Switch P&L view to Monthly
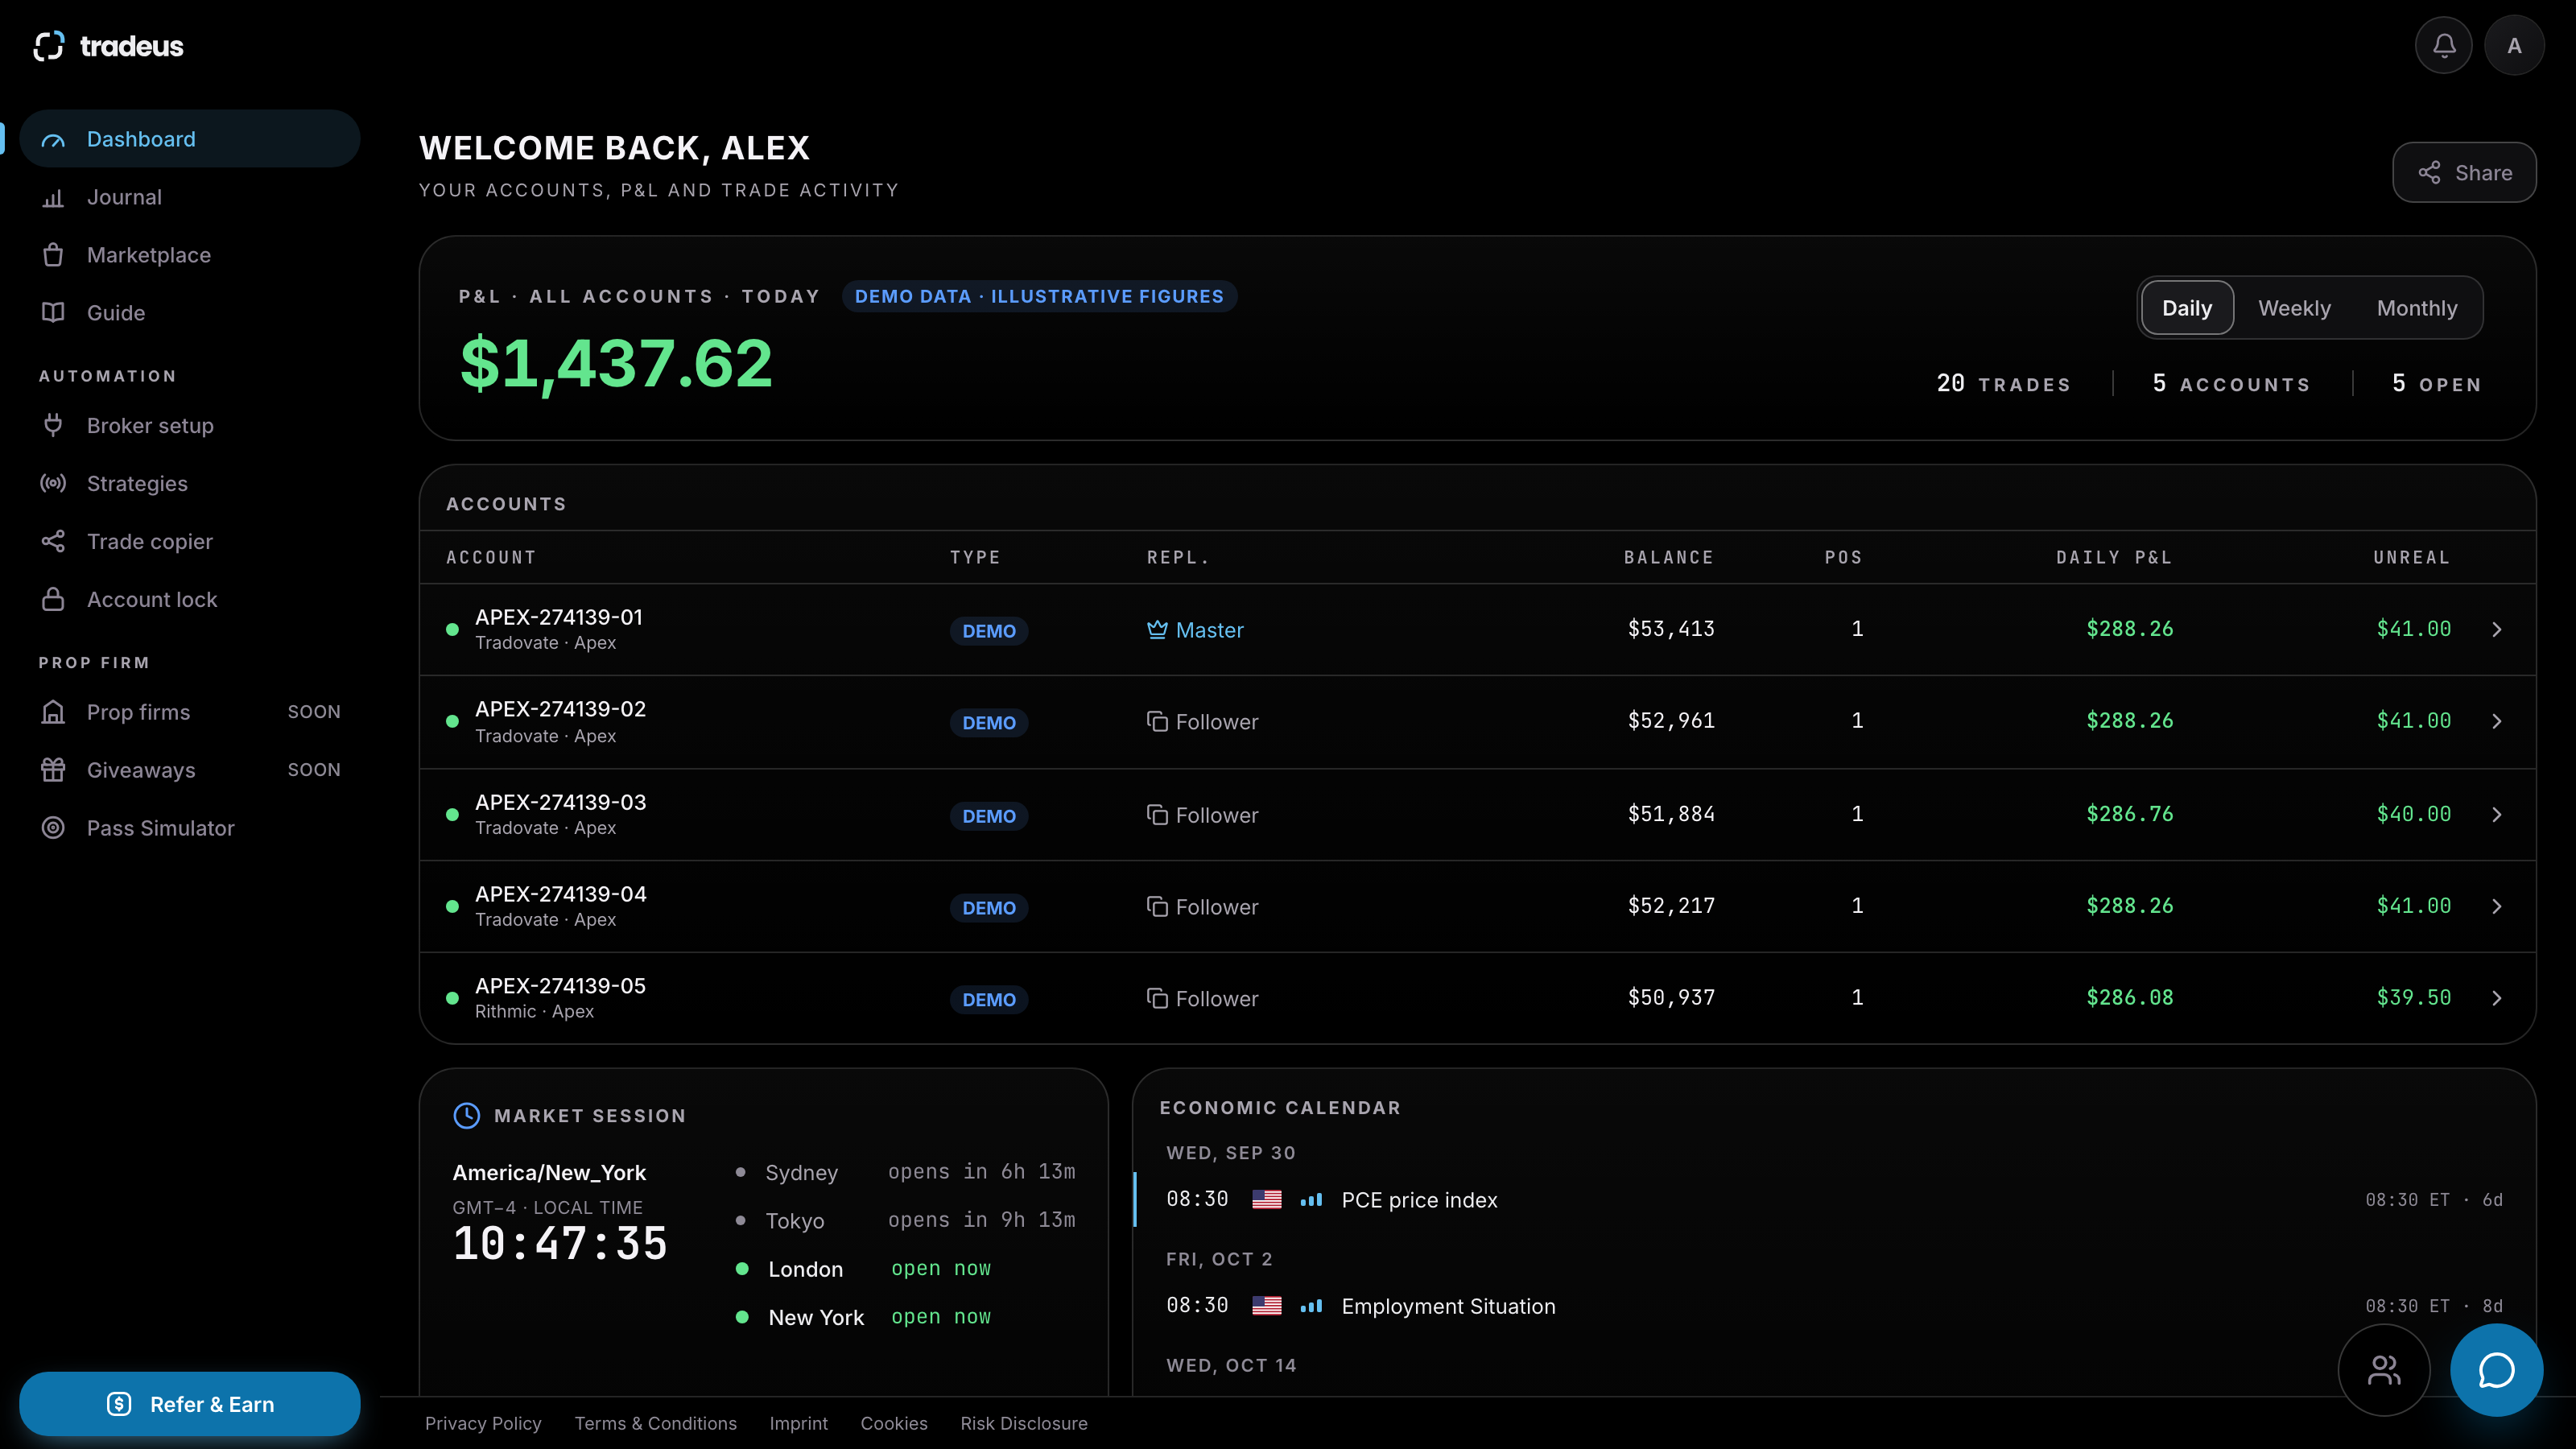This screenshot has width=2576, height=1449. [x=2417, y=308]
